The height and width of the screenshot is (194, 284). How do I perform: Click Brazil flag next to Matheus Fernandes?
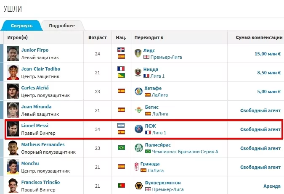(x=121, y=148)
